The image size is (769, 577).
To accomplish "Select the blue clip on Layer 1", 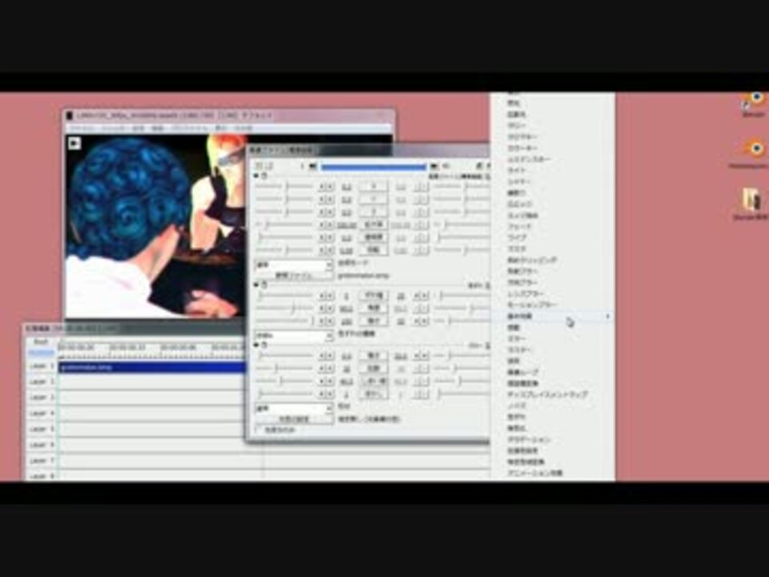I will [152, 367].
